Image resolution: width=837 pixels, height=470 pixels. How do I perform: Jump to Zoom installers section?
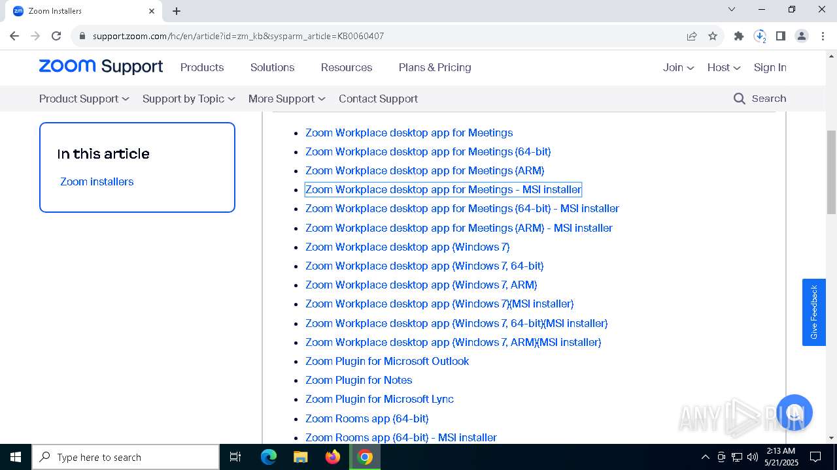click(x=97, y=181)
